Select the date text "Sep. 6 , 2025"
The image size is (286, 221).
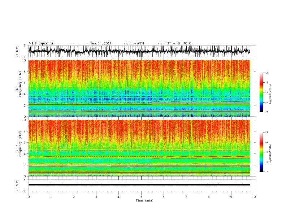(101, 43)
